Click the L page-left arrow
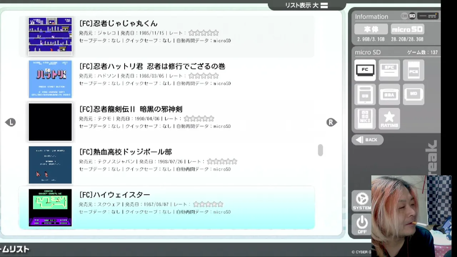The height and width of the screenshot is (257, 457). click(10, 122)
